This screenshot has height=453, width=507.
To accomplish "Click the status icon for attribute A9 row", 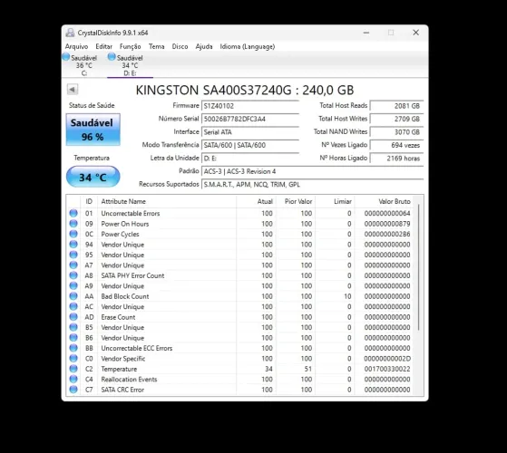I will 73,285.
